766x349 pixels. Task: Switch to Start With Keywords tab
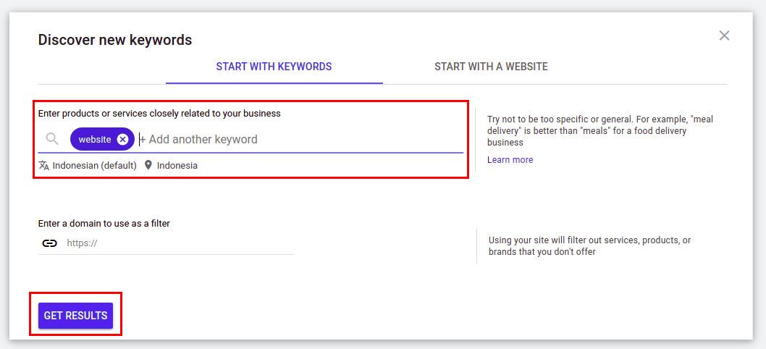274,67
